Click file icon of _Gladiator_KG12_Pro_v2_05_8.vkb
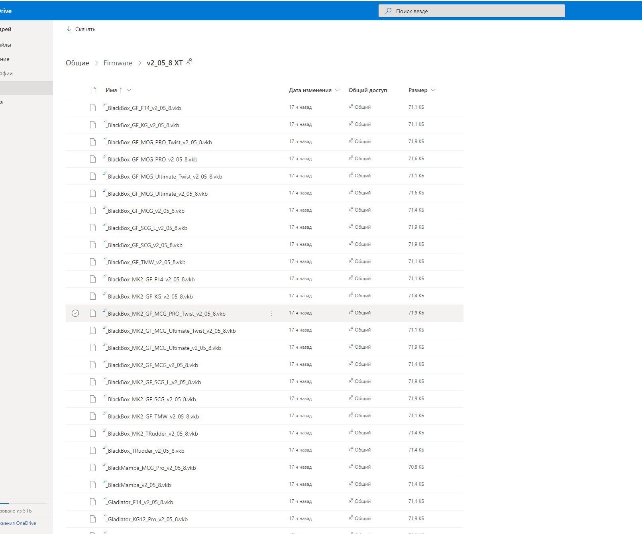This screenshot has width=642, height=534. [x=93, y=519]
